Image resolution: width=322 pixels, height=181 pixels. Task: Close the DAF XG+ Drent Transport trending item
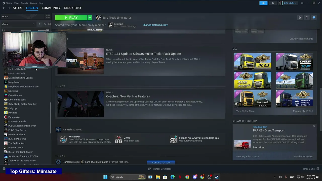pos(314,126)
